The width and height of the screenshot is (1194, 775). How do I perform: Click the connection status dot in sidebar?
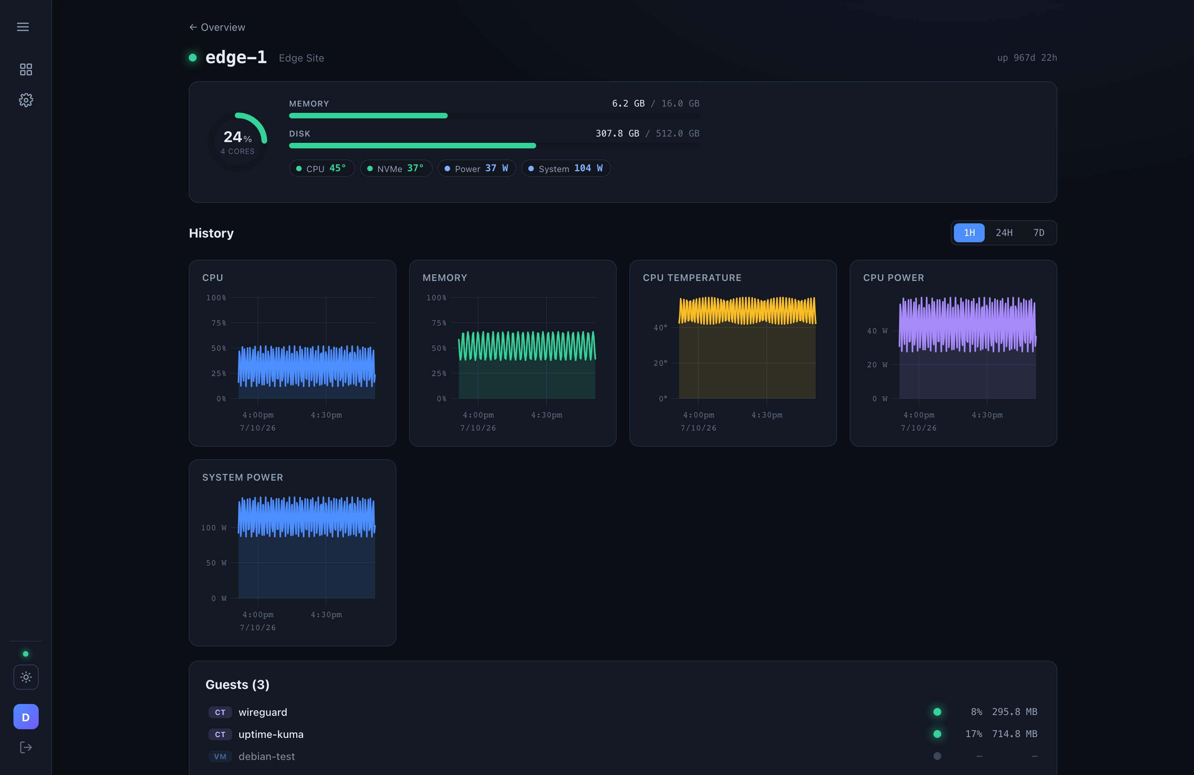tap(26, 654)
